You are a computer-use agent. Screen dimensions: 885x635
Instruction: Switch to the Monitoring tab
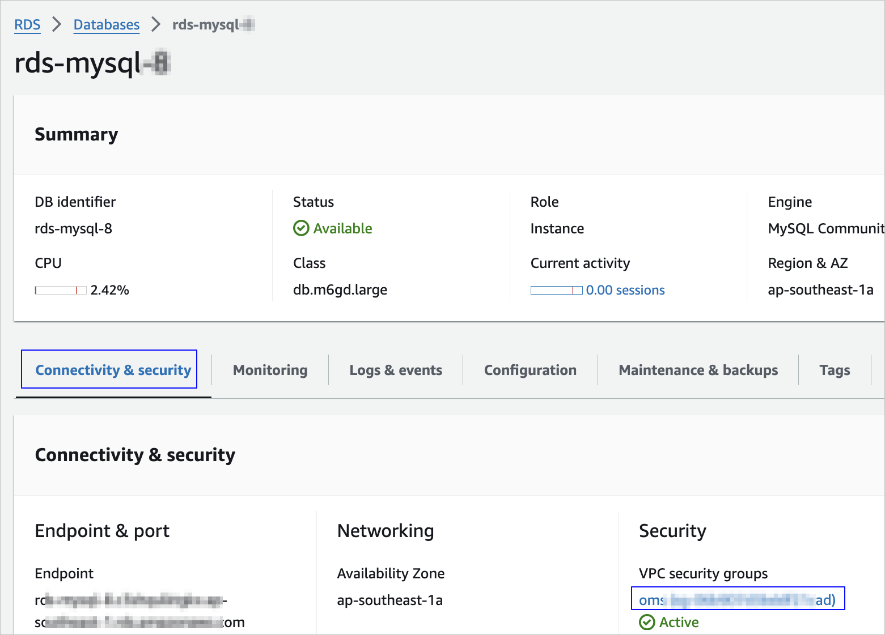(270, 370)
